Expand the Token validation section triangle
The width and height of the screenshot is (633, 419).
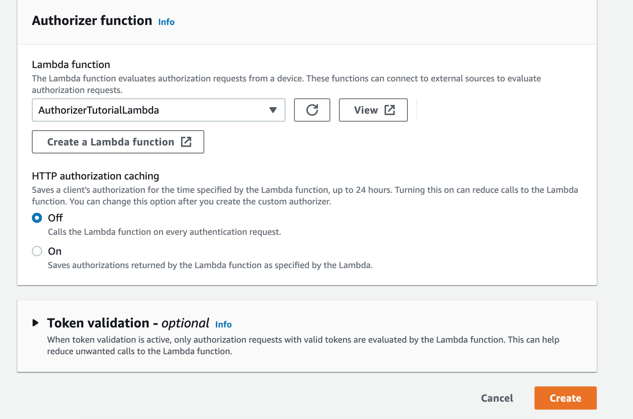[35, 323]
